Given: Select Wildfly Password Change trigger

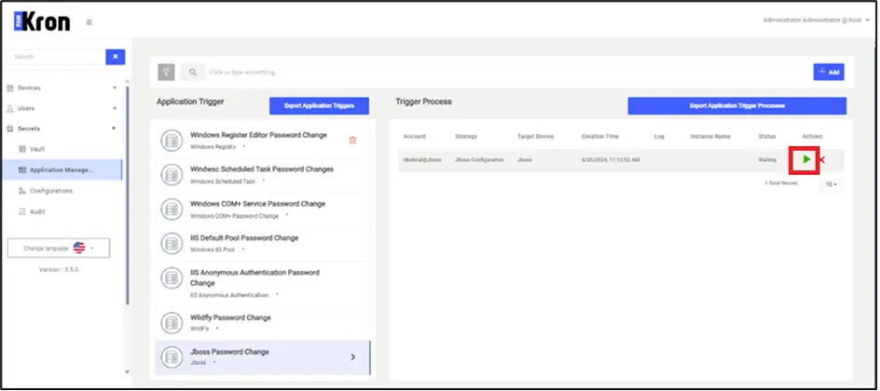Looking at the screenshot, I should (263, 323).
